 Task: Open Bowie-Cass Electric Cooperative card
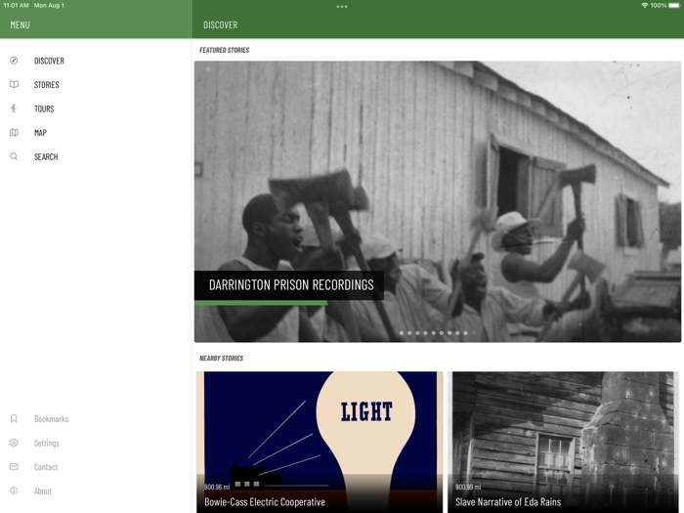320,442
